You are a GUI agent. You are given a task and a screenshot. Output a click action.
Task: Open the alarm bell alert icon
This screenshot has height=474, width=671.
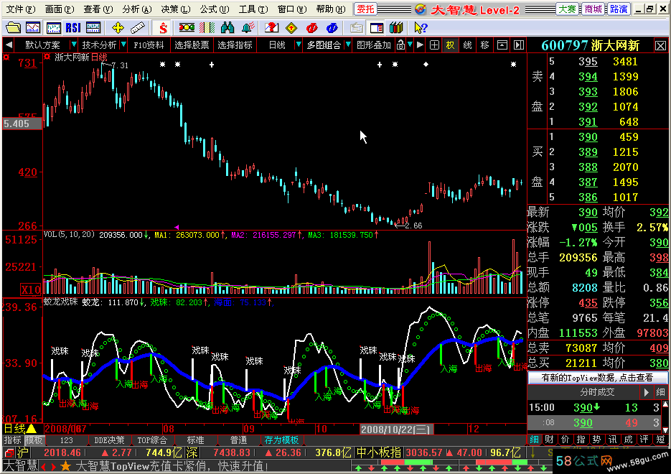pos(248,28)
